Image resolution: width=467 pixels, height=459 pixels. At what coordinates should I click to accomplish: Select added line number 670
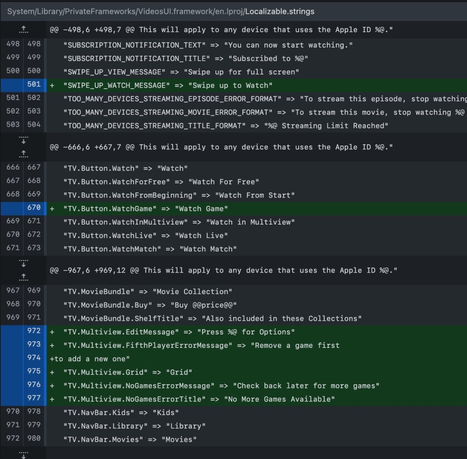pos(34,208)
